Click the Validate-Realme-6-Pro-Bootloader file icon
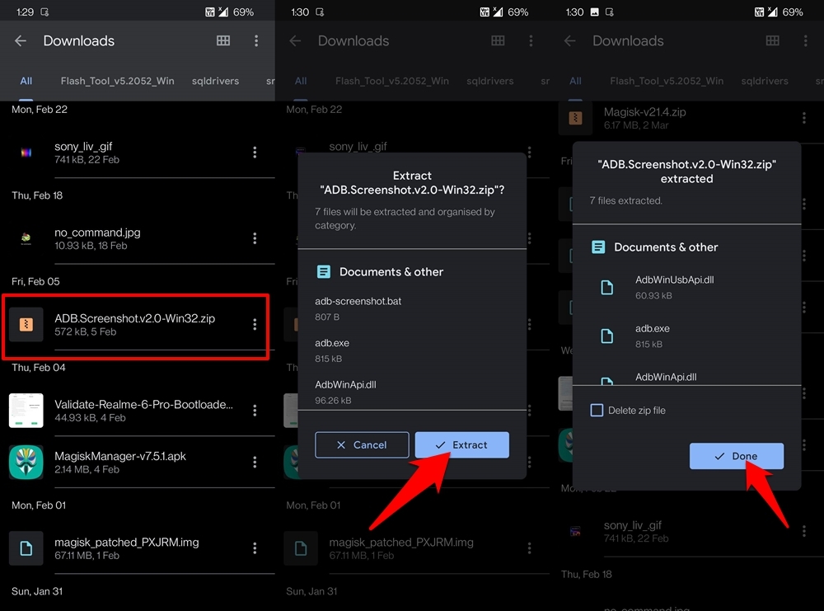This screenshot has width=824, height=611. (26, 410)
